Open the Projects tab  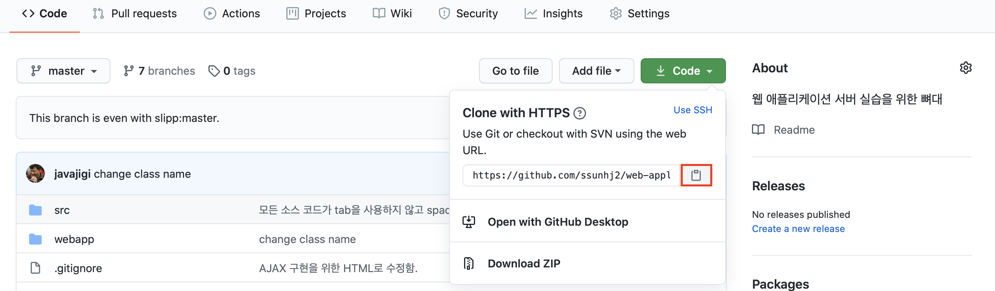tap(316, 14)
